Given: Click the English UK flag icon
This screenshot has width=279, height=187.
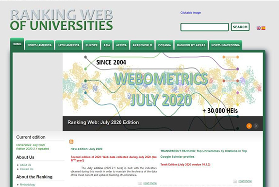Looking at the screenshot, I should click(x=259, y=28).
